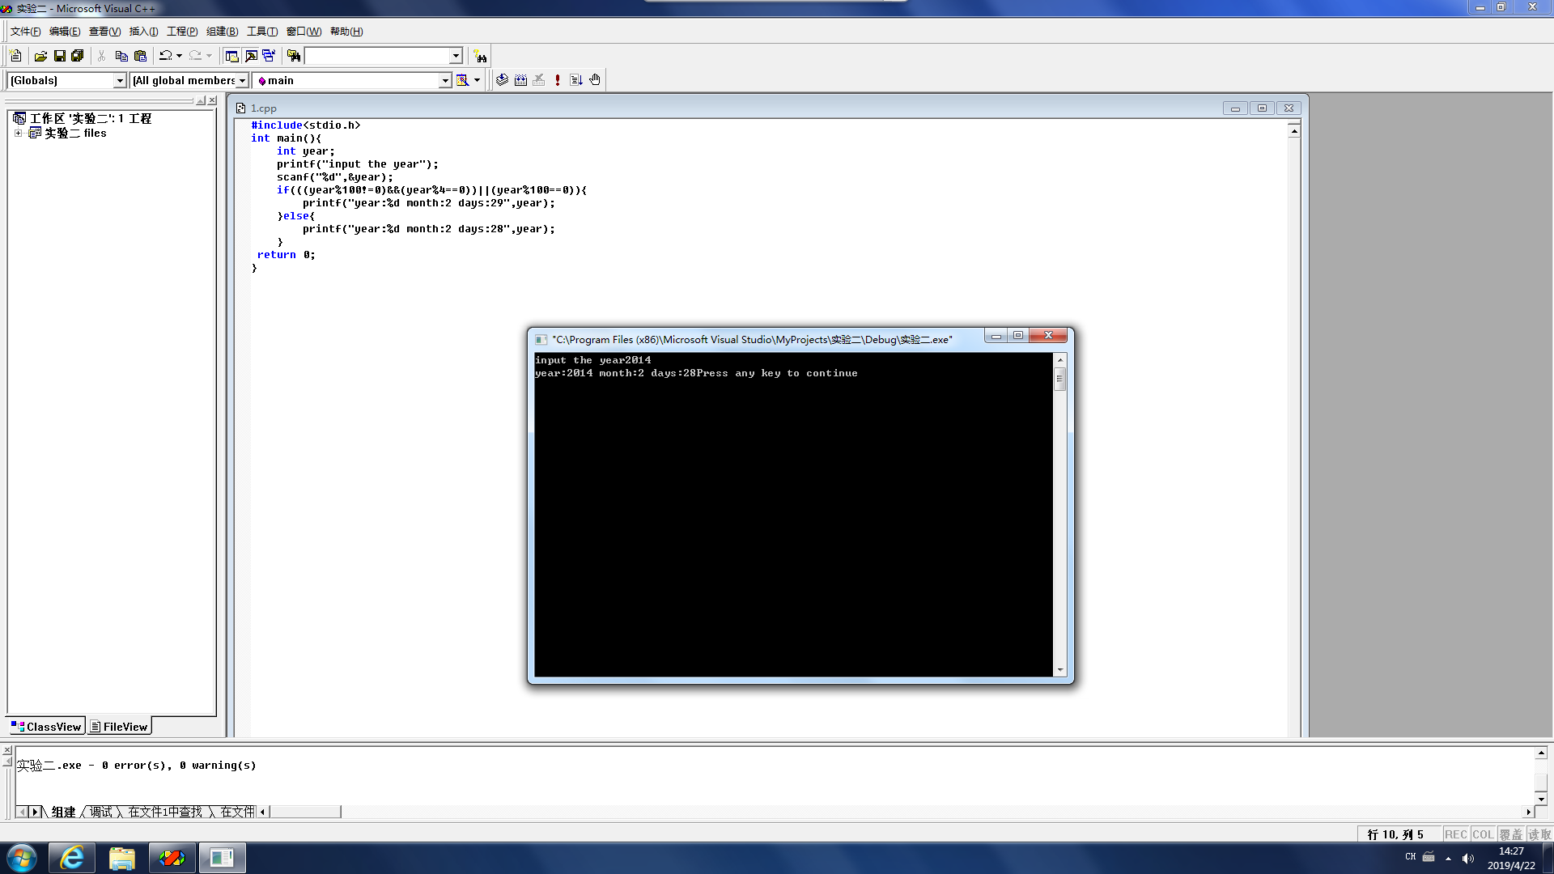Open the 组建(B) build menu
This screenshot has height=874, width=1554.
[x=222, y=32]
